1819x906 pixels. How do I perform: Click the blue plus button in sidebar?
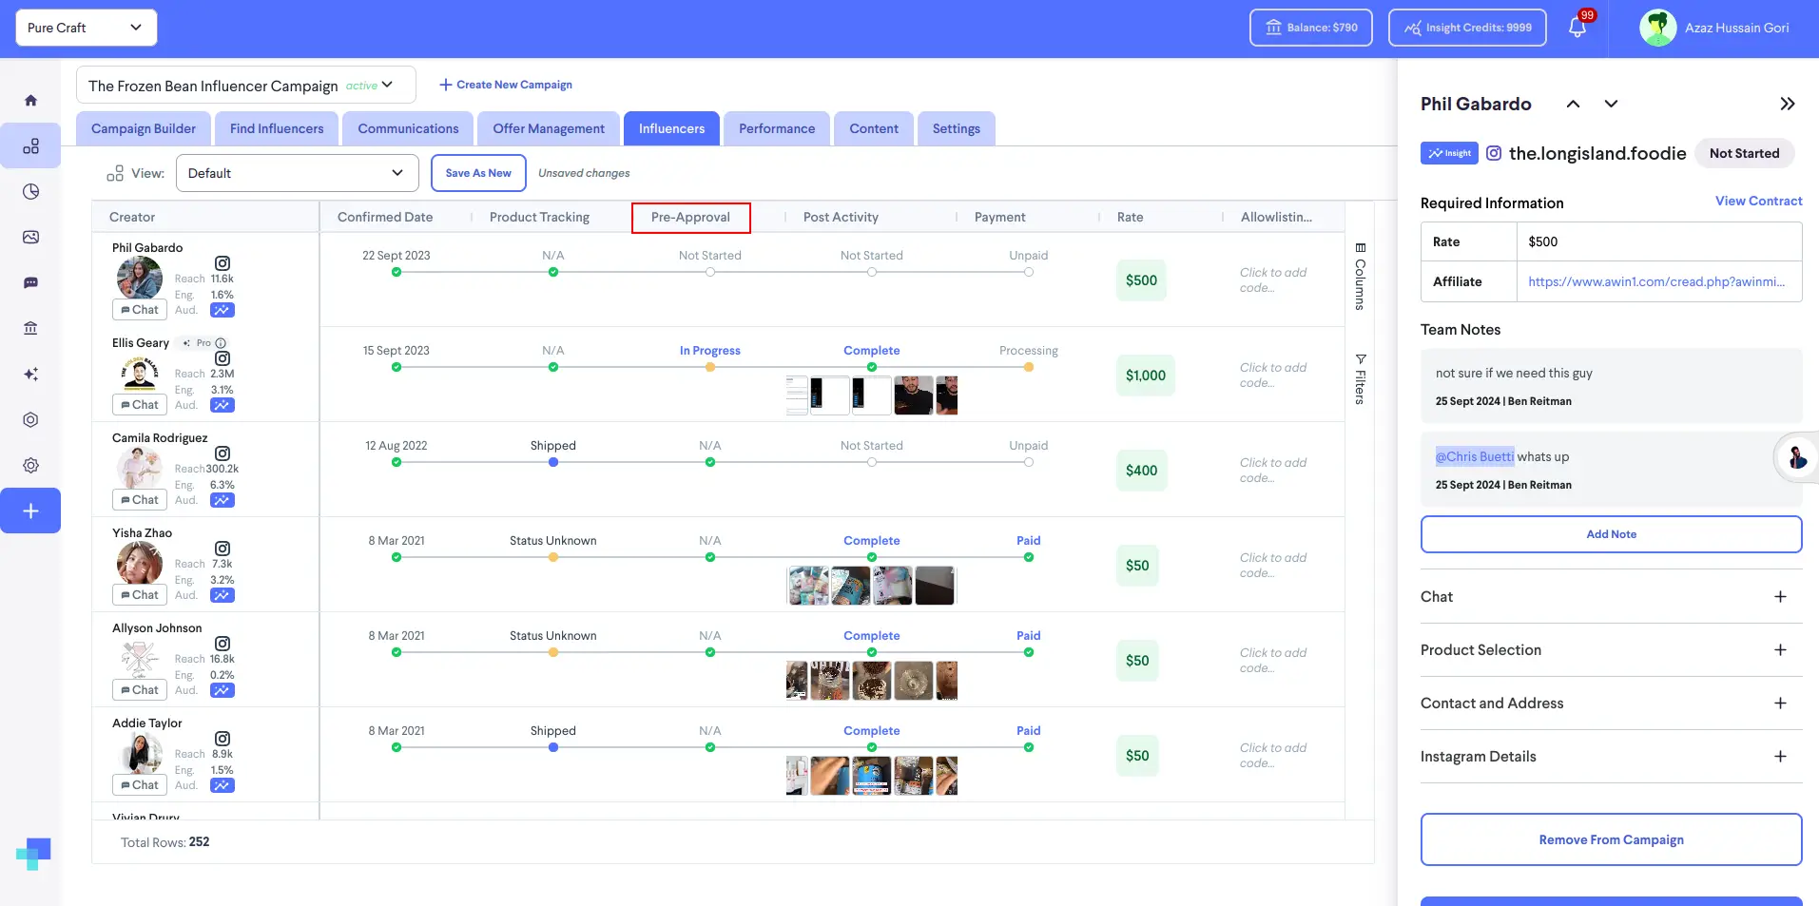click(x=30, y=511)
